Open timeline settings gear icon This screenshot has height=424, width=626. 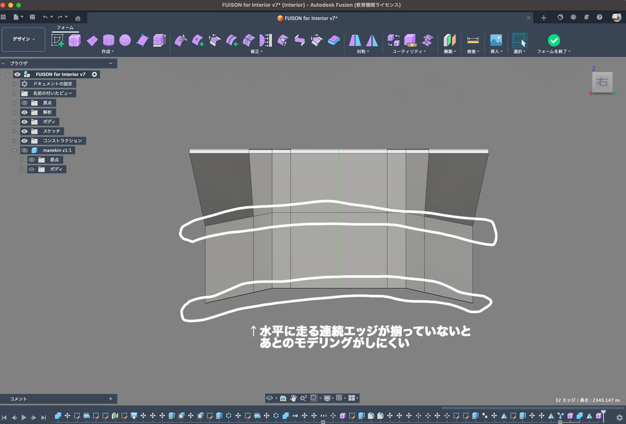tap(619, 417)
